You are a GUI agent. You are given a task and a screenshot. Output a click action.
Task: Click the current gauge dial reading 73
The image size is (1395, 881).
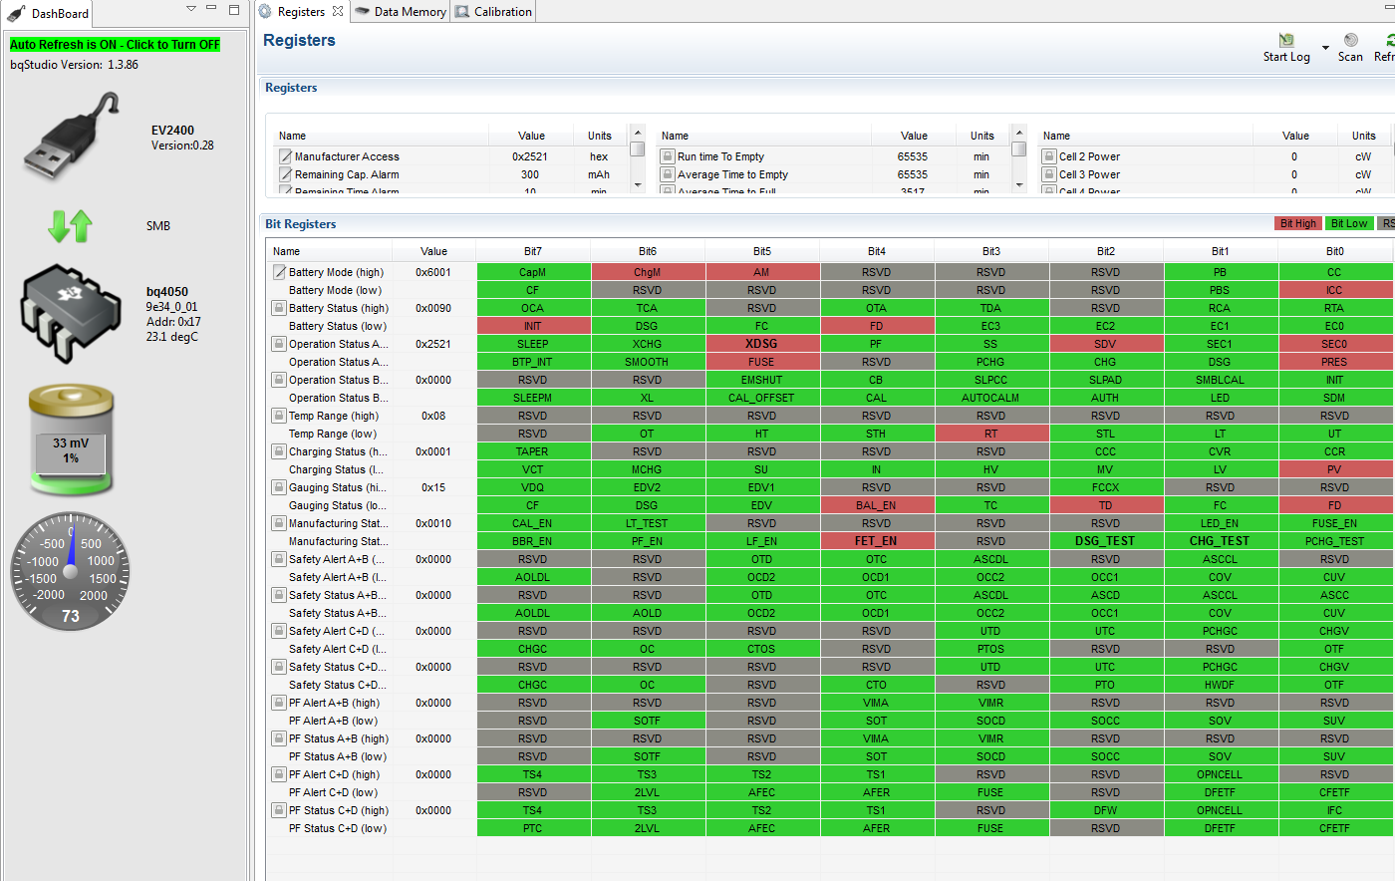[x=71, y=571]
